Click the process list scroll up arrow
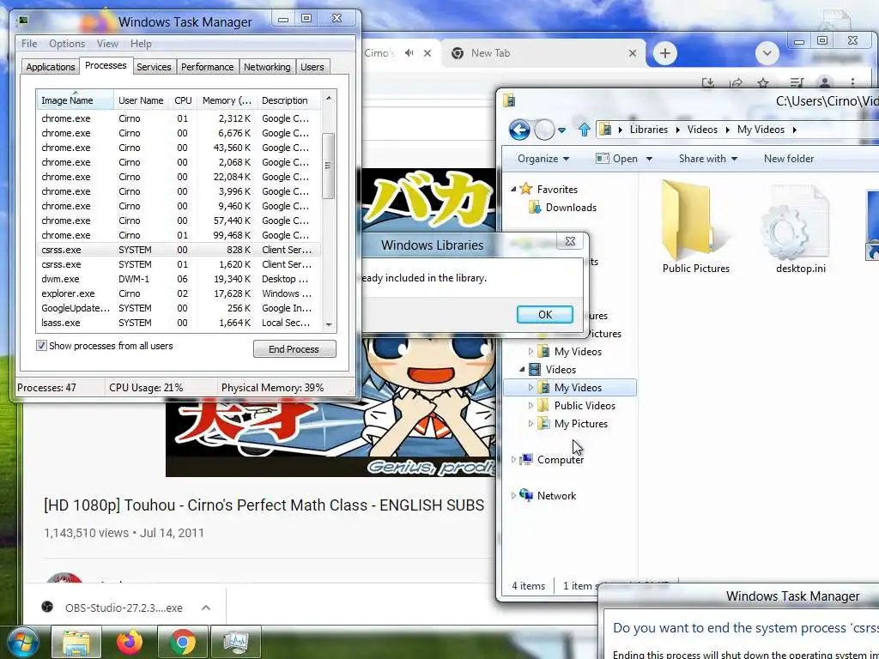The image size is (879, 659). (329, 98)
